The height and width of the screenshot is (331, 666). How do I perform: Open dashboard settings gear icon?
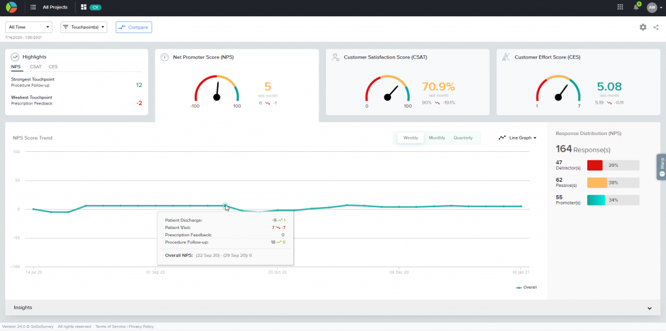tap(643, 27)
